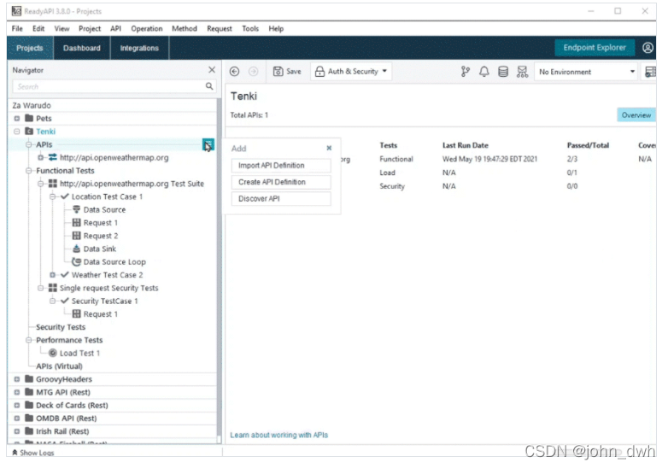
Task: Expand the Pets project node
Action: pos(16,119)
